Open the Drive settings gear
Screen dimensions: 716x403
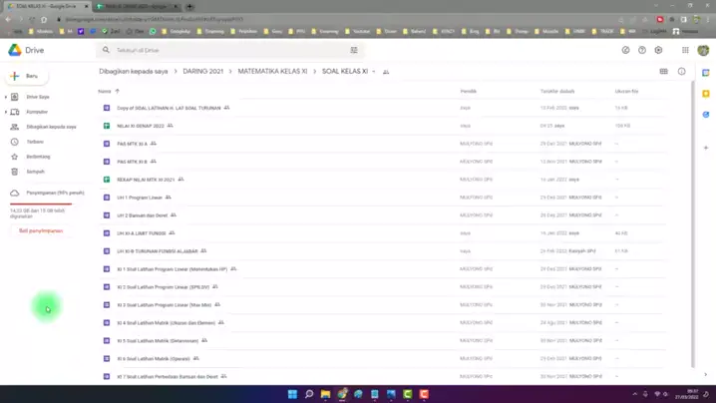click(x=658, y=50)
